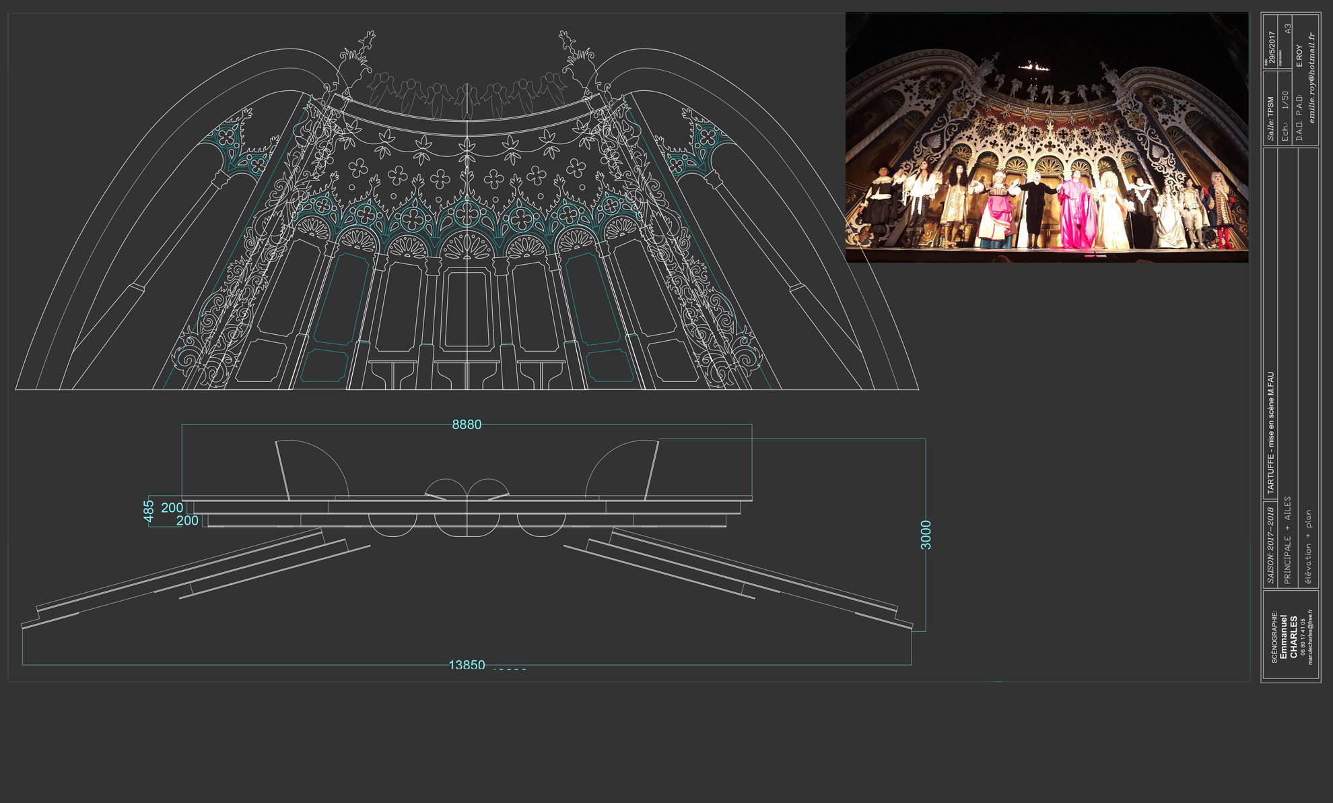Viewport: 1333px width, 803px height.
Task: Click the 13850 dimension text
Action: click(467, 665)
